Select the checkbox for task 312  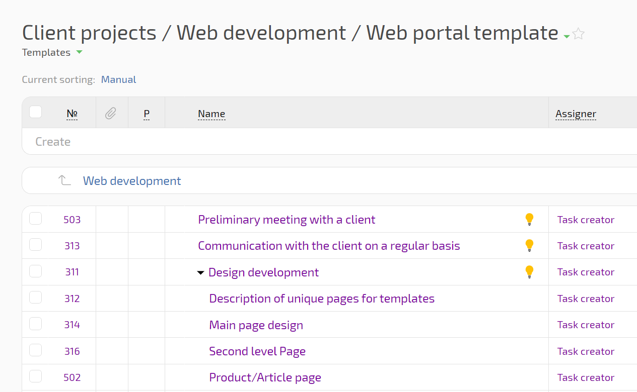(35, 298)
